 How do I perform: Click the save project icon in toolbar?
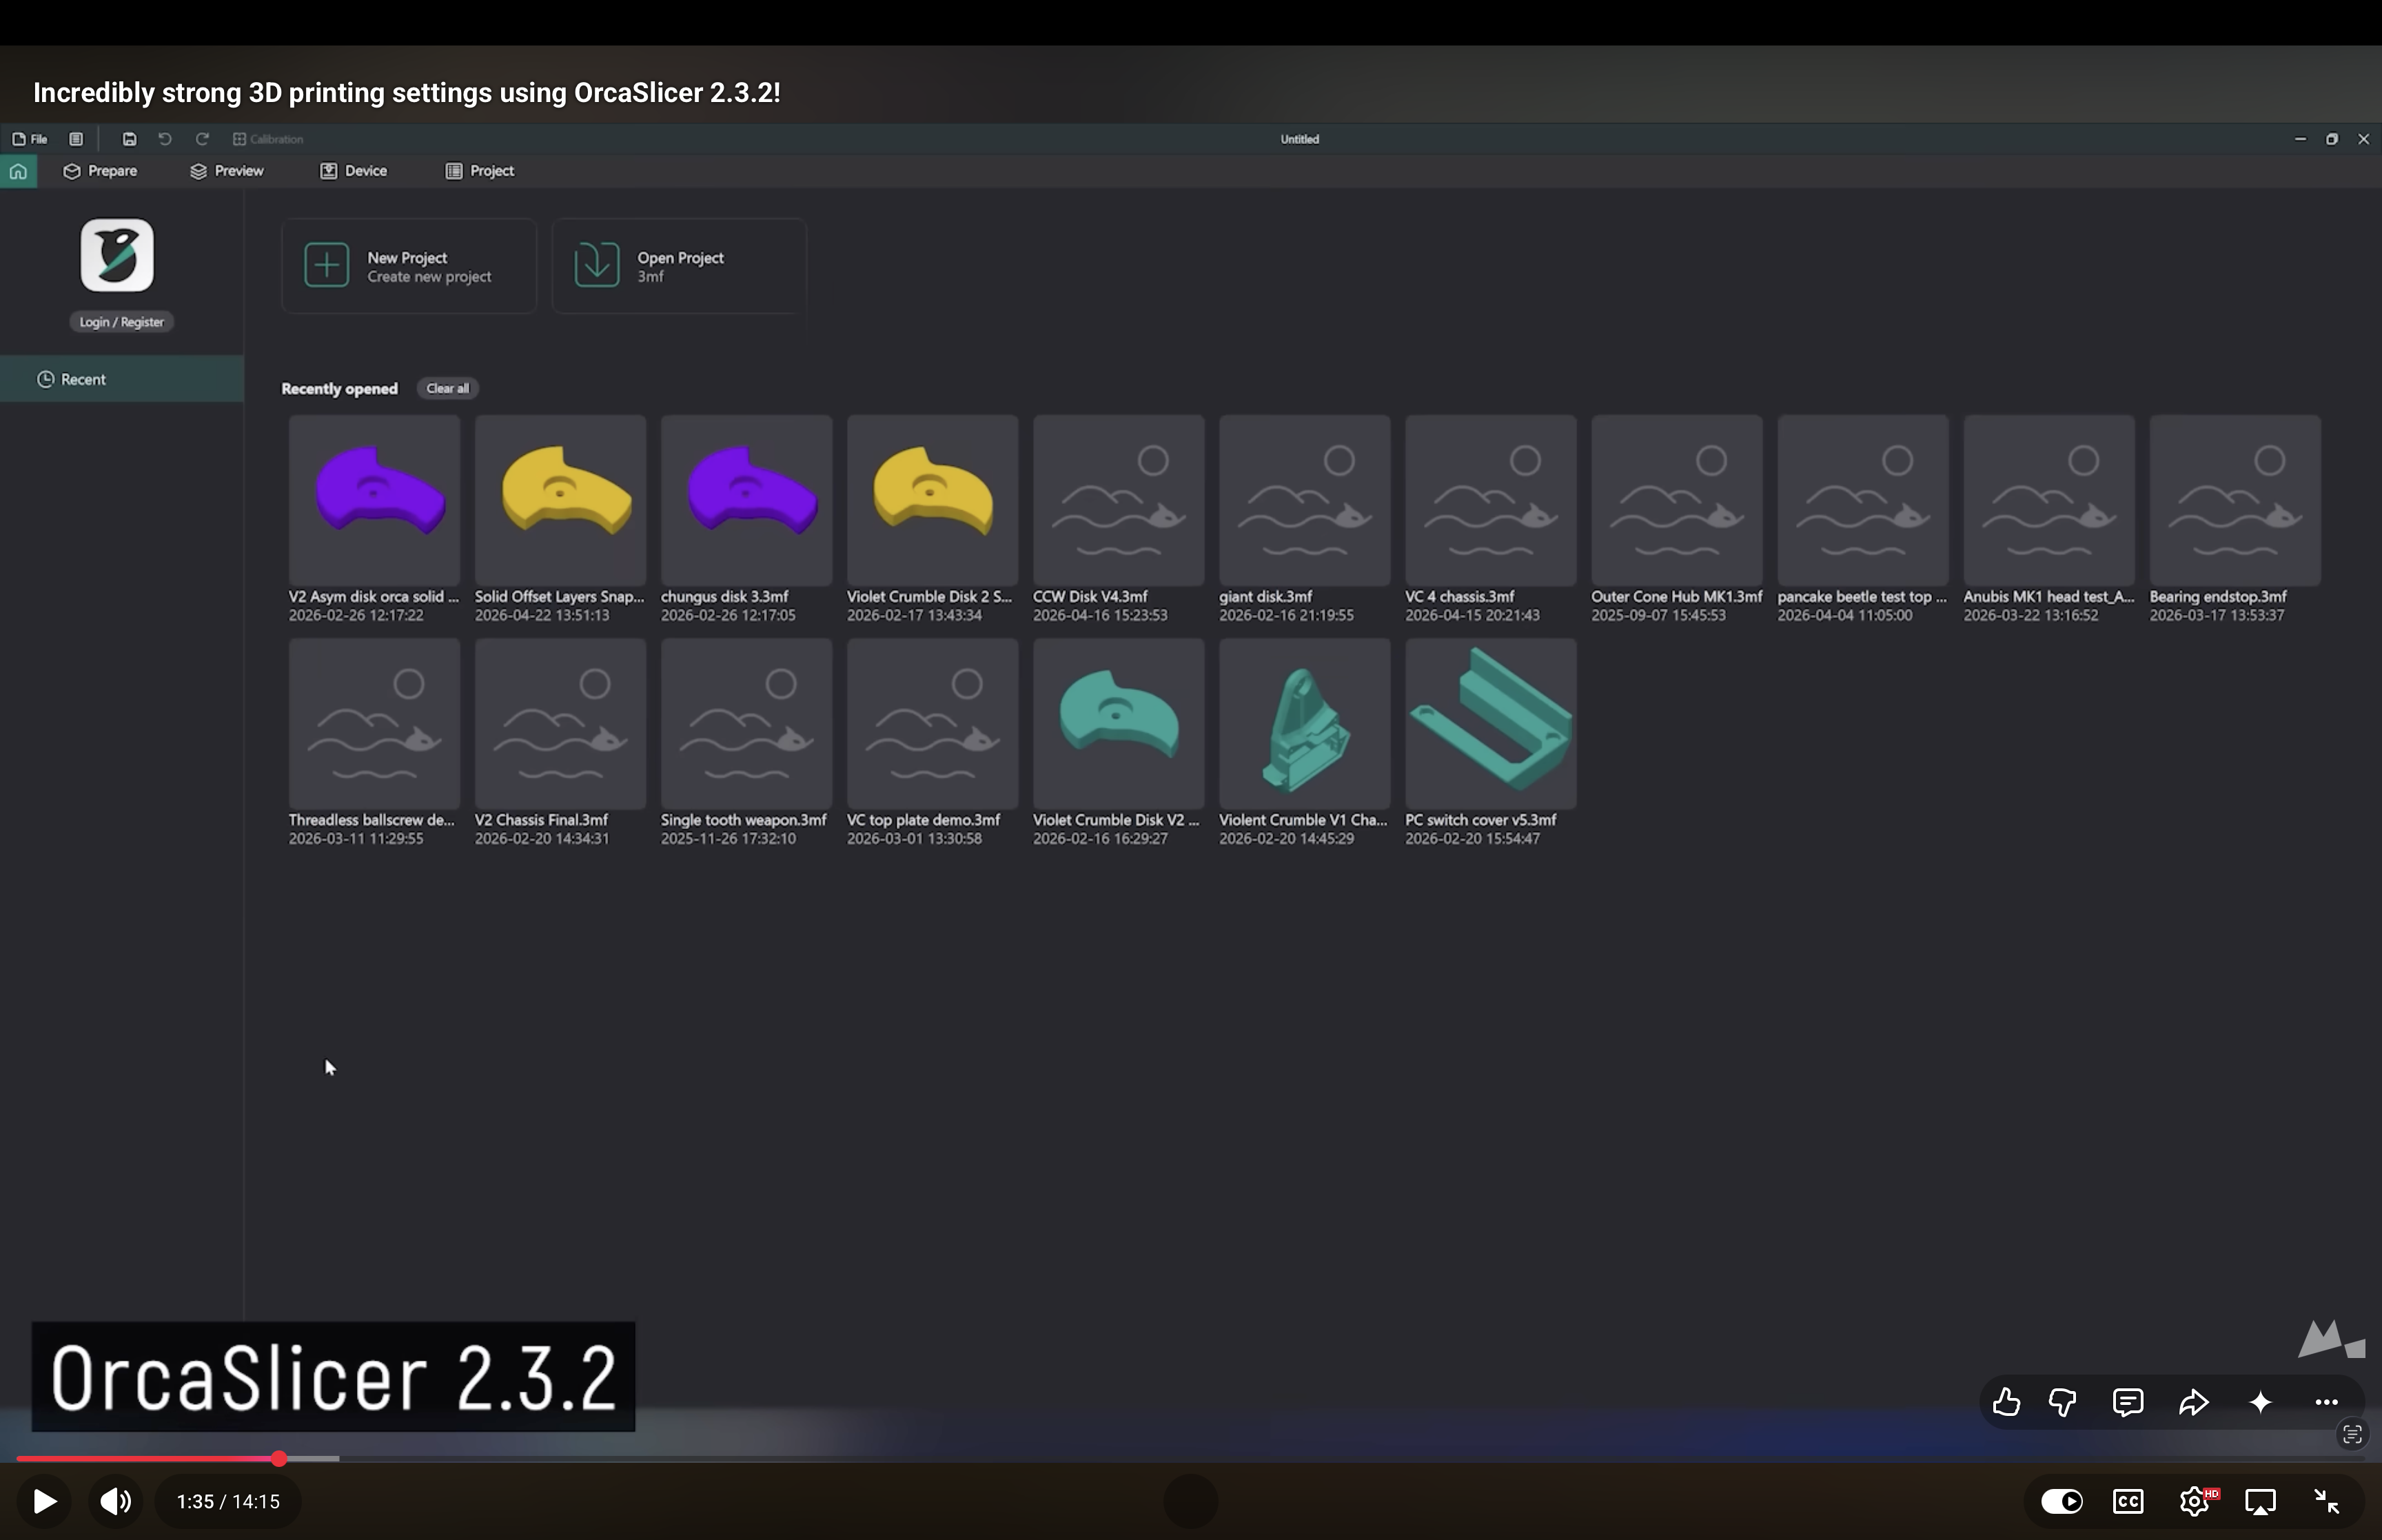coord(129,139)
